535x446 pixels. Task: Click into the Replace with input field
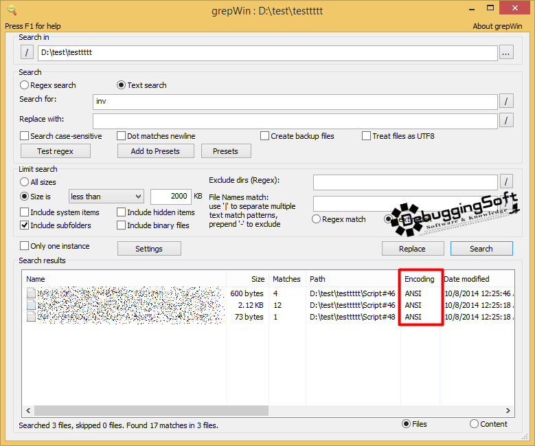click(x=295, y=121)
